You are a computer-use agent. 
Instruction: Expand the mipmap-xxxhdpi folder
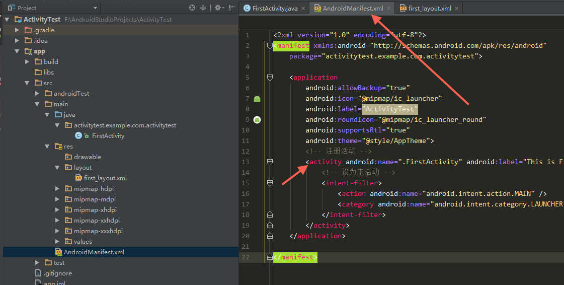[57, 231]
